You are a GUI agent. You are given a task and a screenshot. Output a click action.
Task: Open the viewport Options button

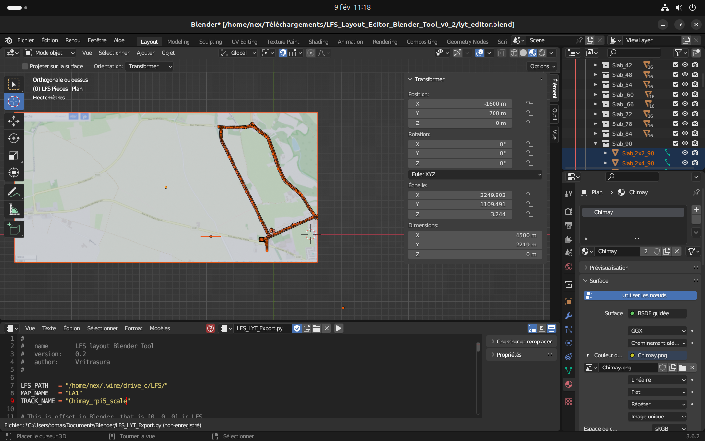542,66
